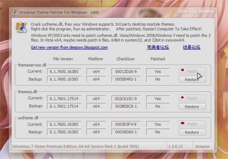
Task: Click the File Version column header
Action: (63, 59)
